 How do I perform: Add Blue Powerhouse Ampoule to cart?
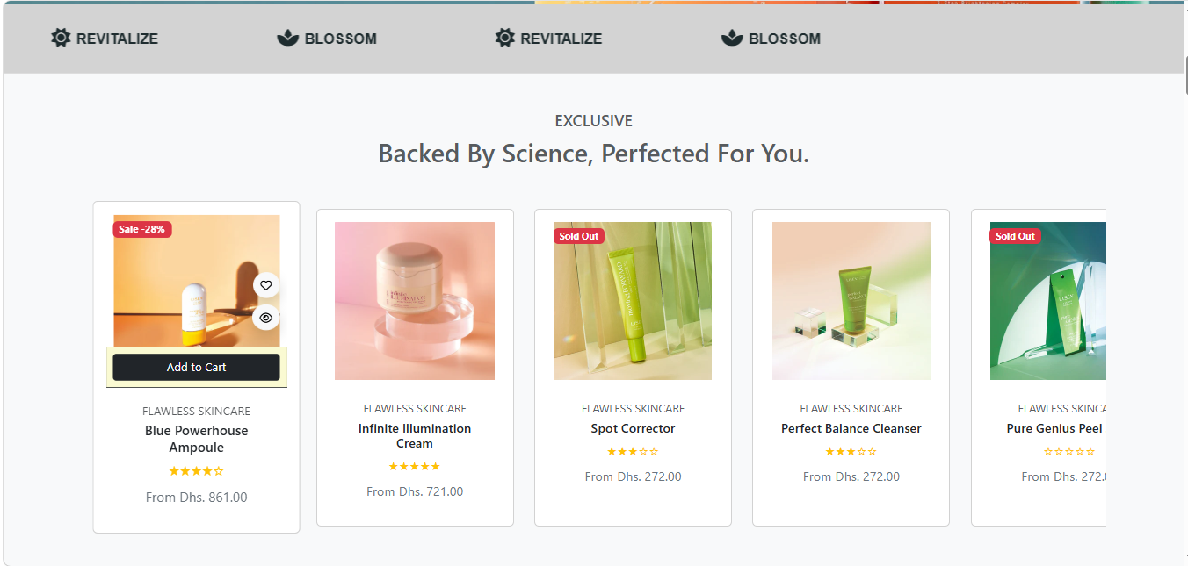pos(197,368)
